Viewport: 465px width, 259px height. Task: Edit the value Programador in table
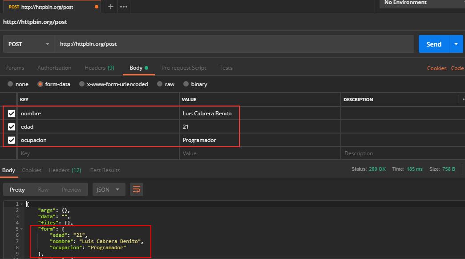(260, 140)
